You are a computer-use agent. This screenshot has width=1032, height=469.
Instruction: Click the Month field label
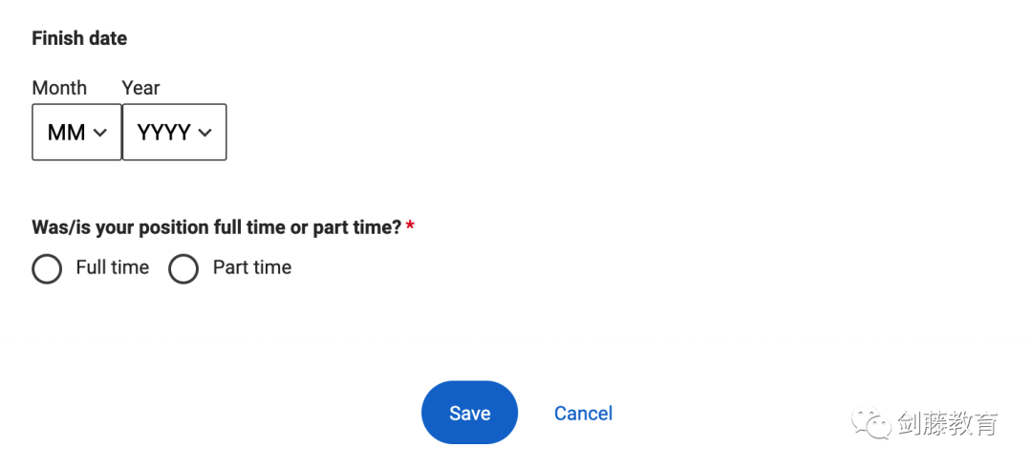tap(59, 88)
